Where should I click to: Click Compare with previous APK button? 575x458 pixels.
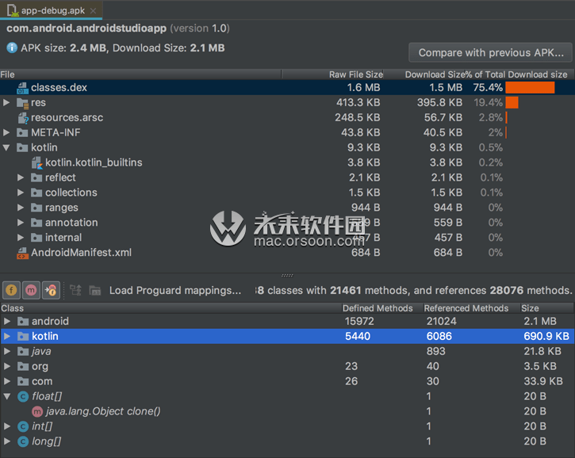tap(491, 53)
